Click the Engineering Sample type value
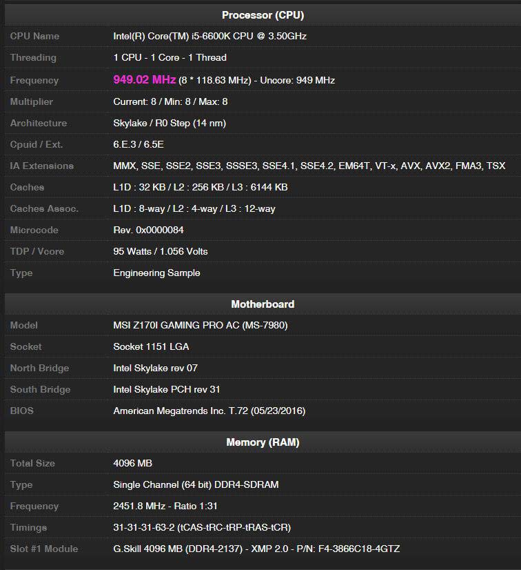 (156, 273)
